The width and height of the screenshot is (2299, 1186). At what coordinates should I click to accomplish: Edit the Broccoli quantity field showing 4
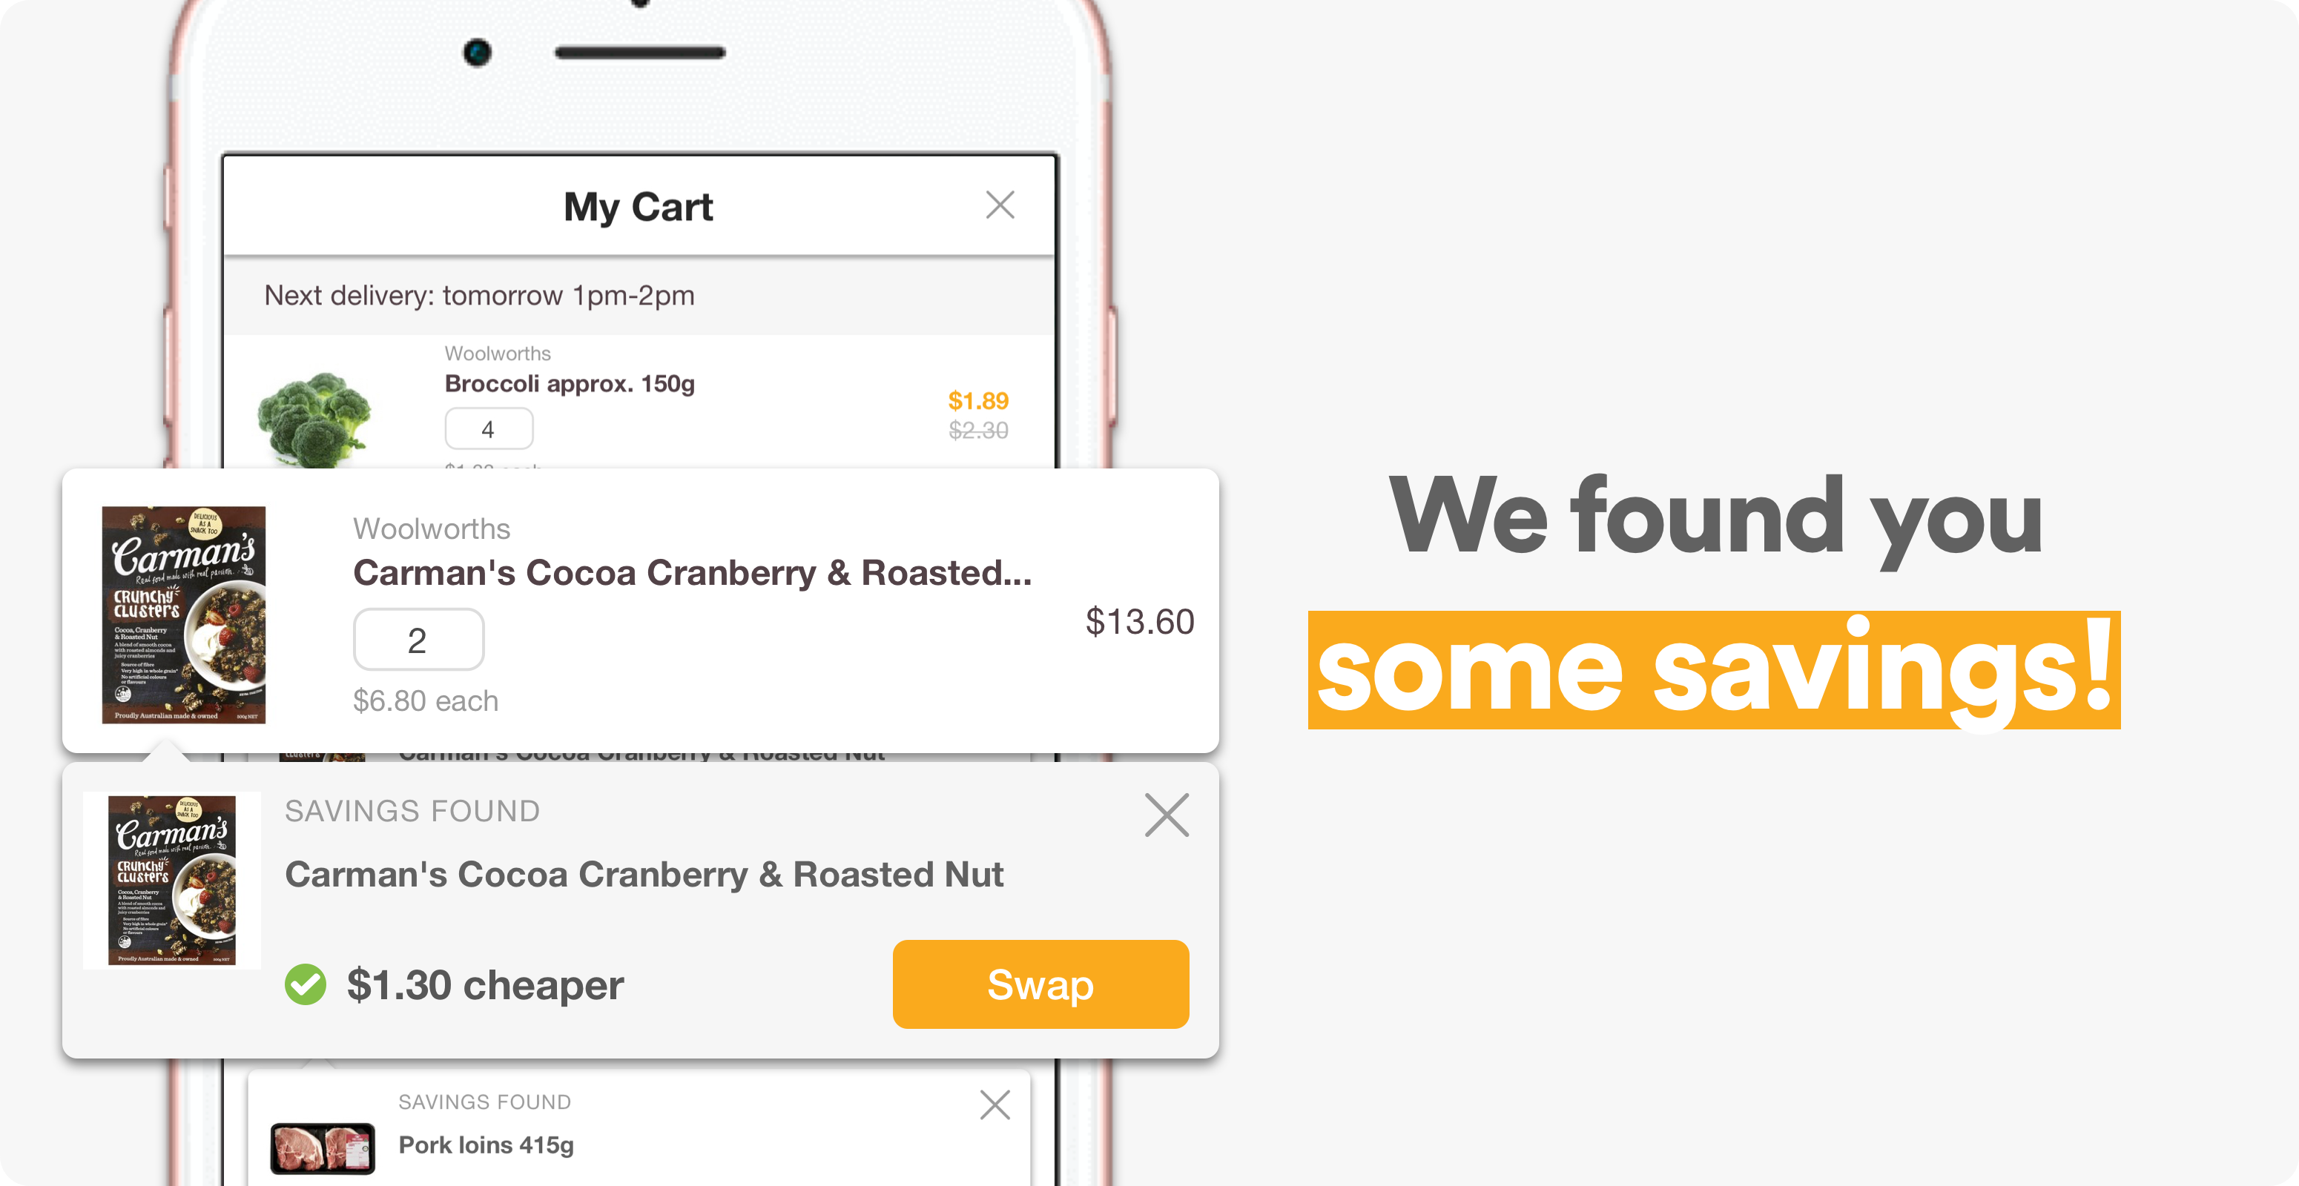click(488, 429)
